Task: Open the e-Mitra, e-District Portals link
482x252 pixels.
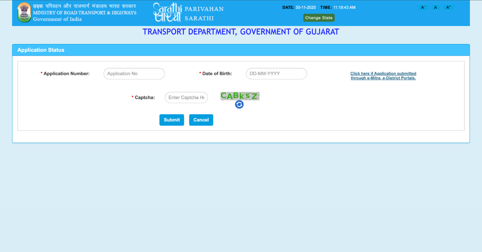Action: 383,75
